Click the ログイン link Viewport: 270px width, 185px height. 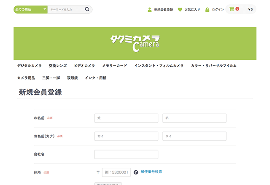pos(218,10)
